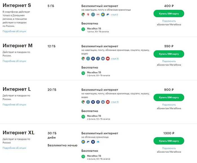Buy SIM card for Интернет L at 900 ₽
Screen dimensions: 197x163
click(169, 97)
